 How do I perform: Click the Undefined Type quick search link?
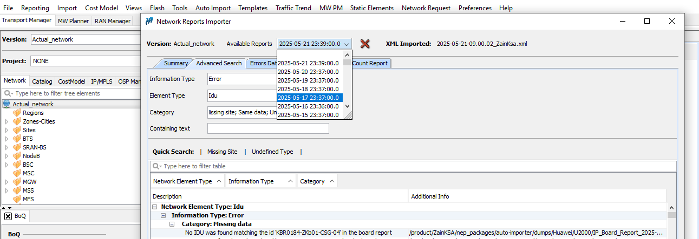click(x=272, y=152)
